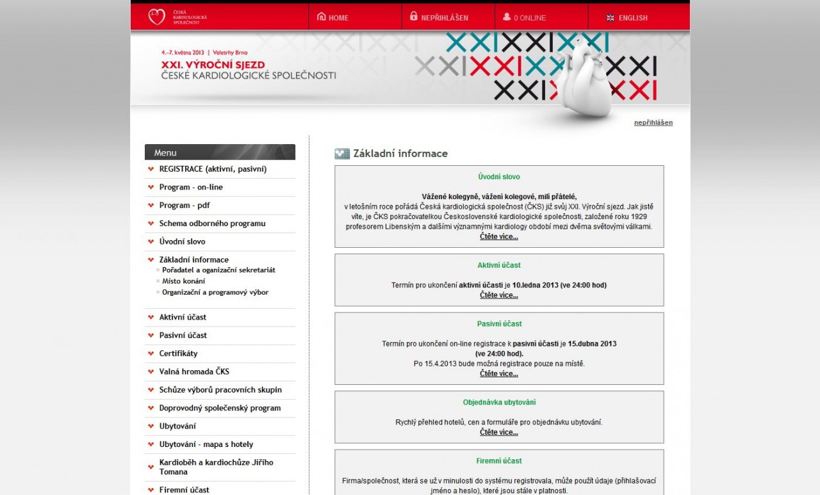Click red chevron beside Schema odborného programu
Screen dimensions: 820x495
coord(151,223)
